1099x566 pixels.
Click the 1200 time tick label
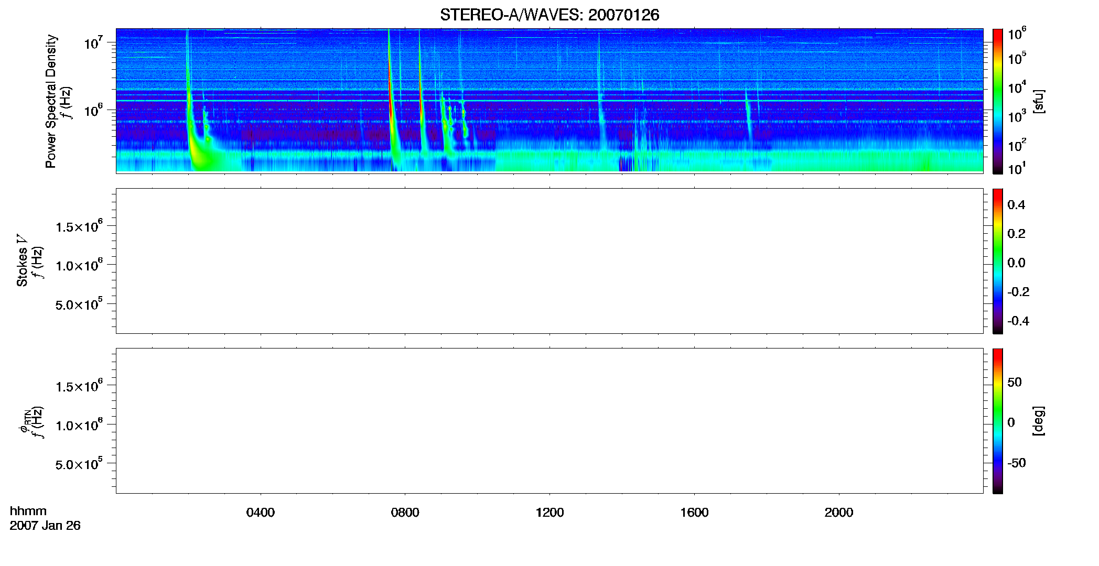pyautogui.click(x=549, y=512)
